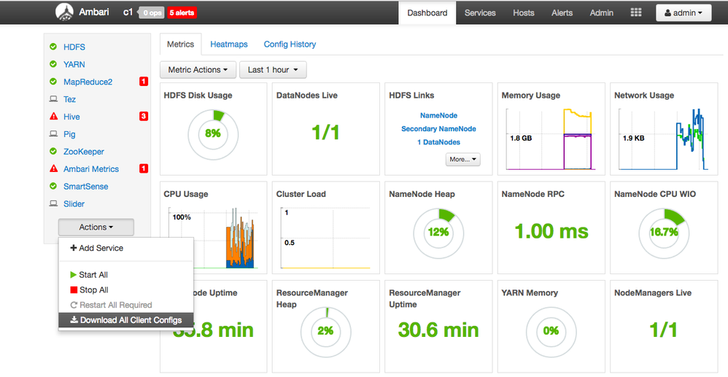Viewport: 728px width, 377px height.
Task: Click the ZooKeeper green status icon
Action: pos(53,151)
